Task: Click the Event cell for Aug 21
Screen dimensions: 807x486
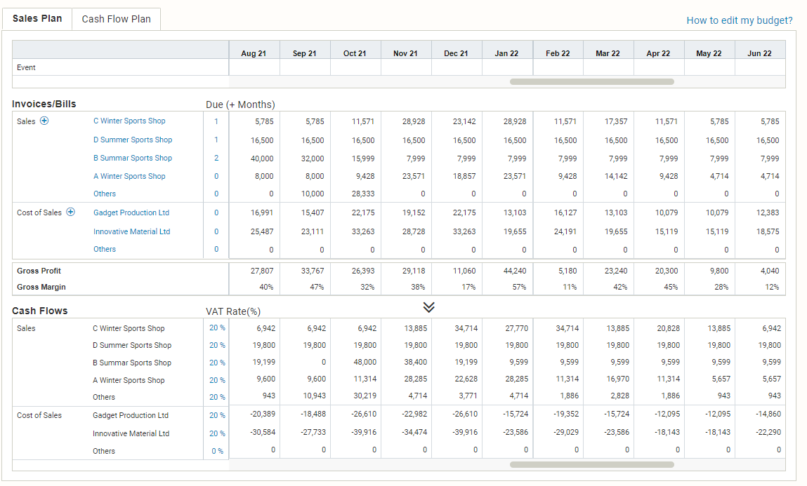Action: [254, 67]
